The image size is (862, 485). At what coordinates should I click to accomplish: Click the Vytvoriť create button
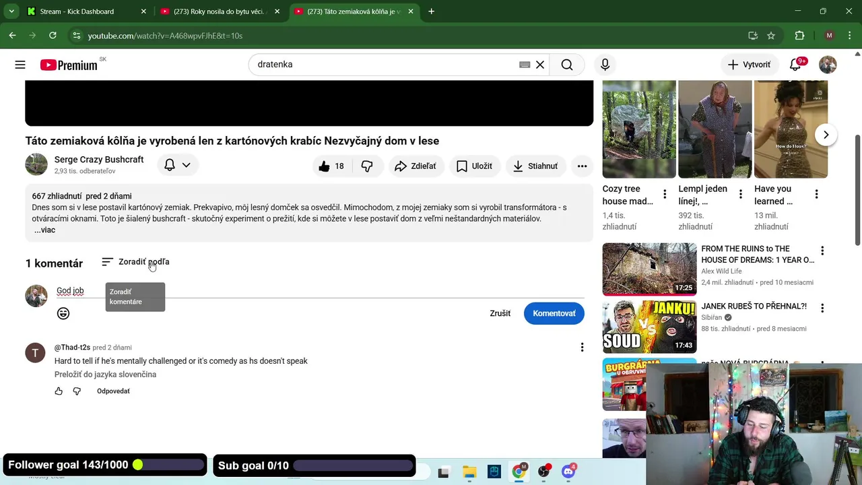tap(749, 65)
